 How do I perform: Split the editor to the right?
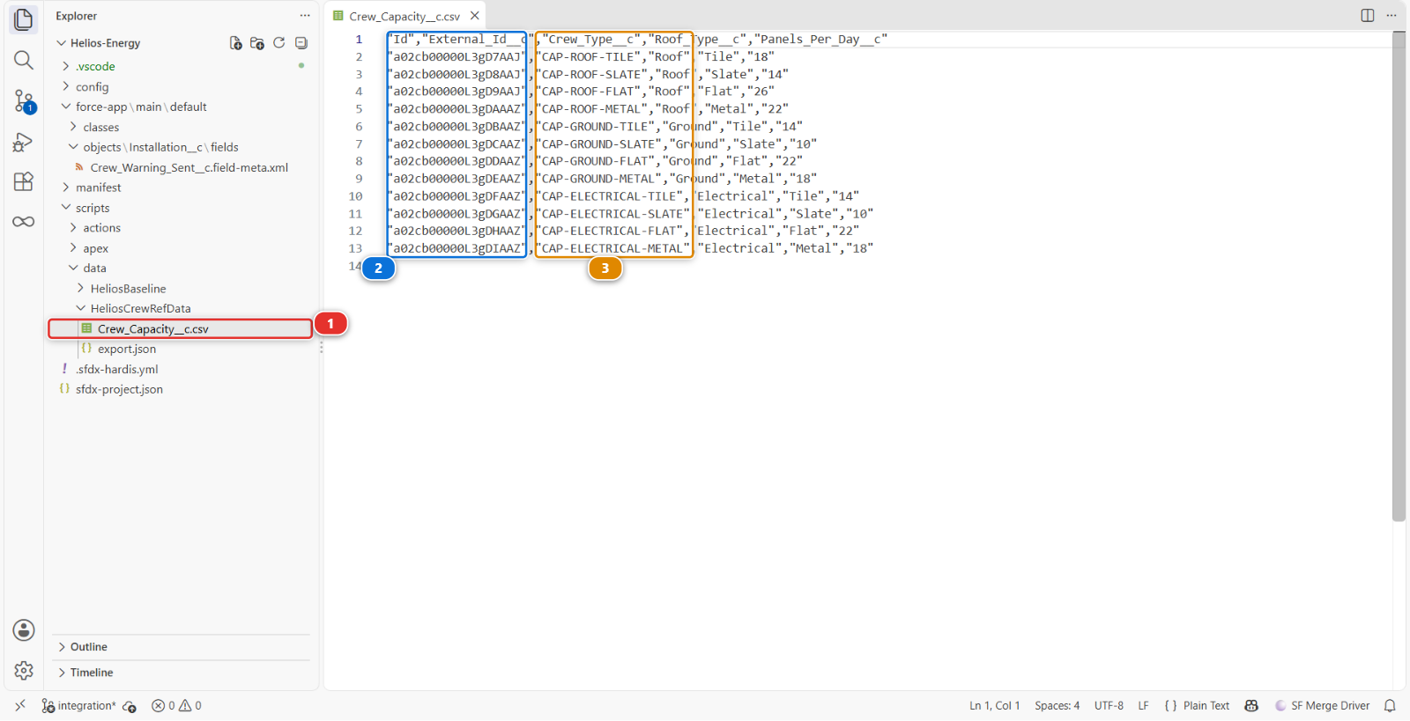(1368, 16)
